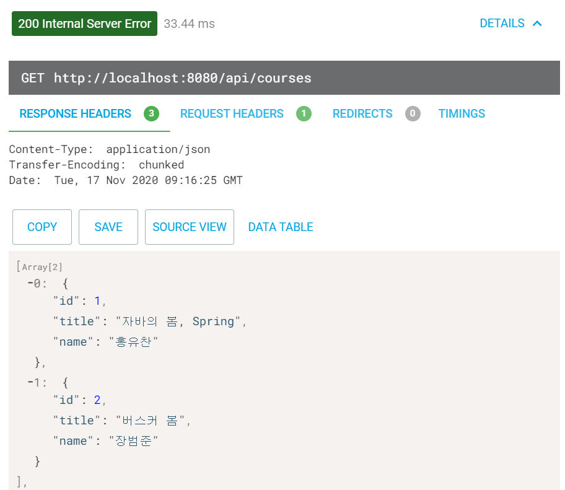Select the Date: Tue, 17 Nov 2020 header
Image resolution: width=565 pixels, height=490 pixels.
click(x=126, y=180)
